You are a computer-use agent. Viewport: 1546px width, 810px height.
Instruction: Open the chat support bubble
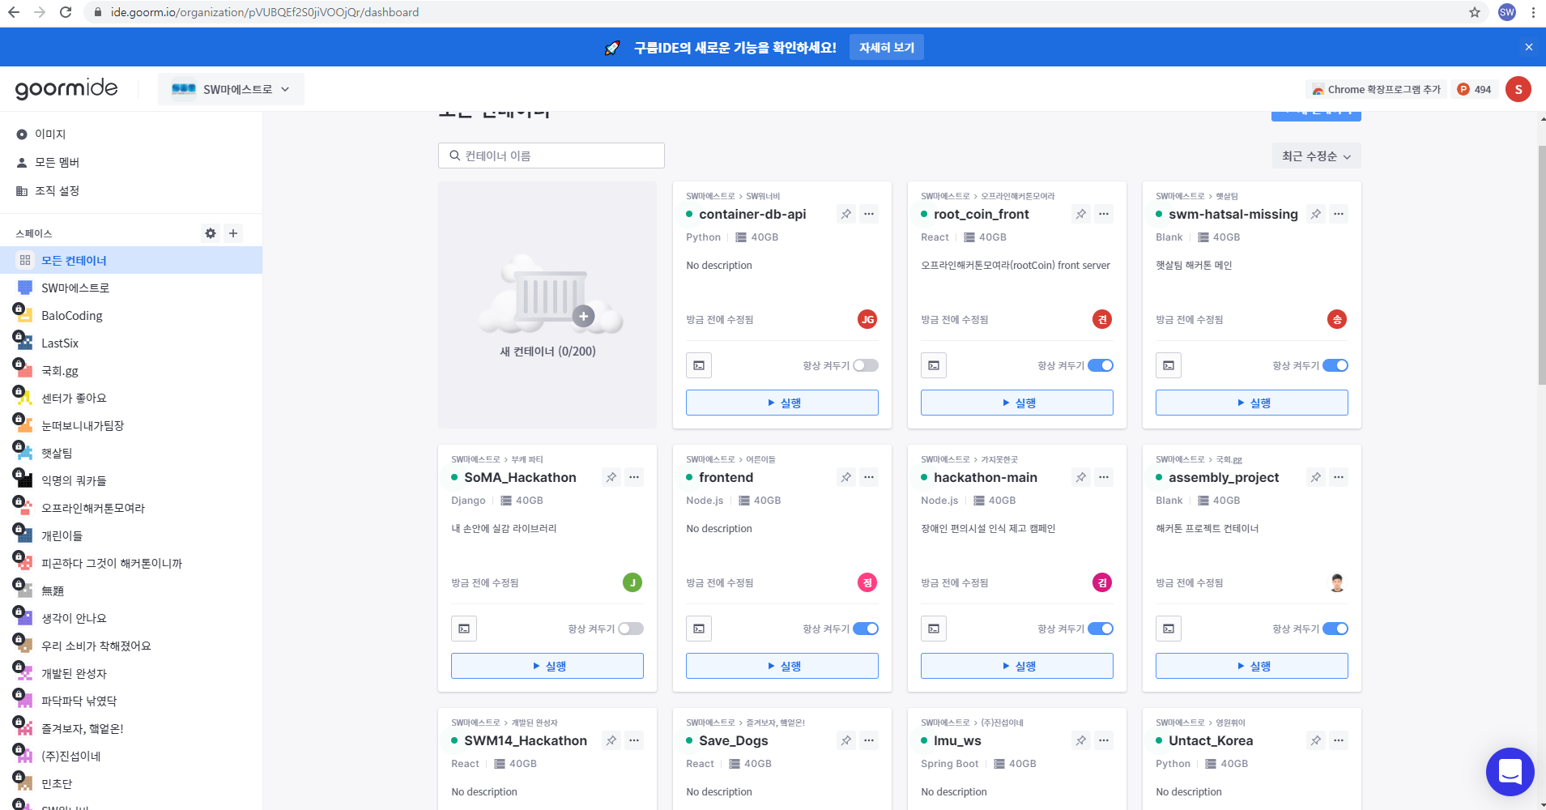pyautogui.click(x=1509, y=771)
